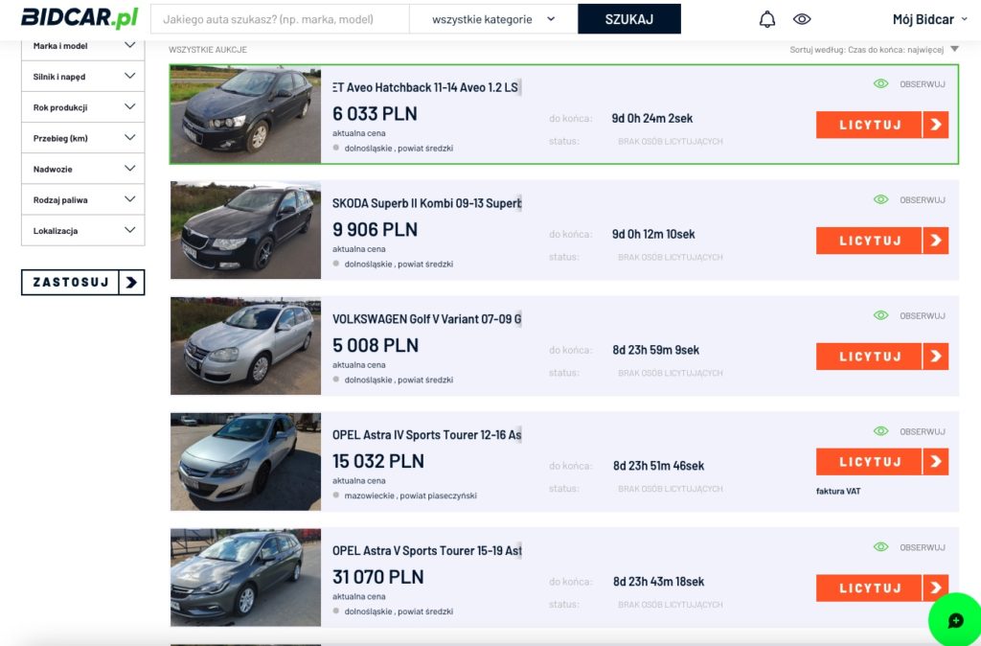Expand the Marka i model filter
Image resolution: width=981 pixels, height=646 pixels.
coord(83,46)
